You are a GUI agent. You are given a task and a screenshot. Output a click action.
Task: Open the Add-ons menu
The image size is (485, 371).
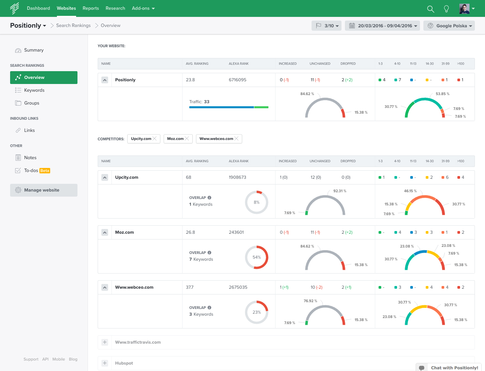143,8
